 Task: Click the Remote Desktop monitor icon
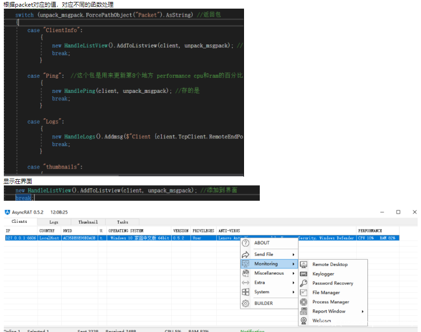(x=303, y=264)
